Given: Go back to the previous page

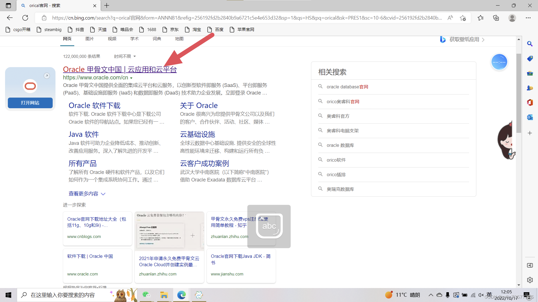Looking at the screenshot, I should coord(10,18).
